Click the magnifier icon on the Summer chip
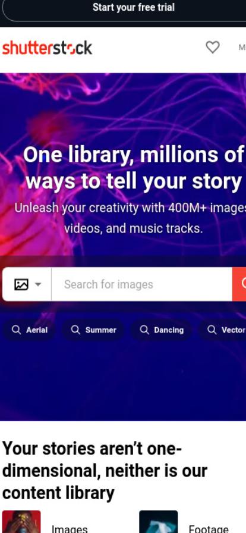 pos(75,330)
